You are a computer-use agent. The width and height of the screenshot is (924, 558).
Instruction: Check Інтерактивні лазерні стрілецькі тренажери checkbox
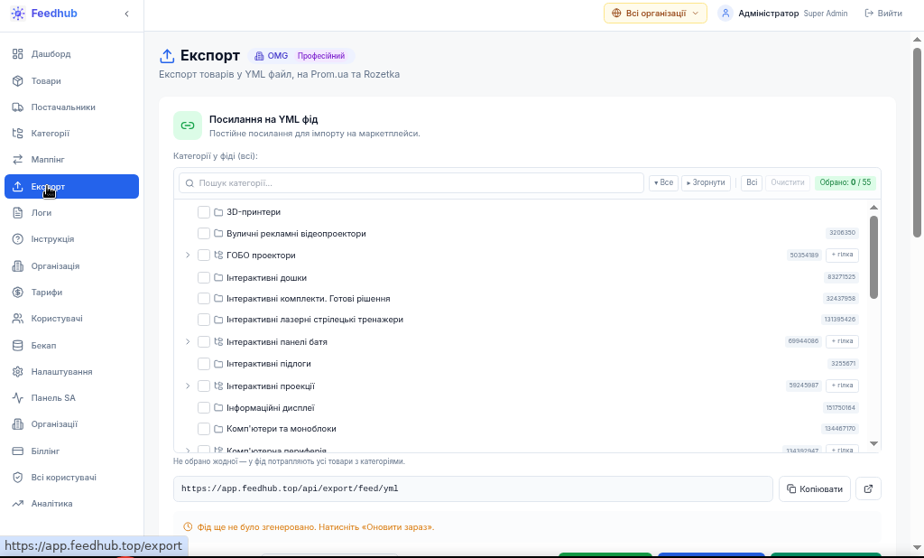pos(204,320)
